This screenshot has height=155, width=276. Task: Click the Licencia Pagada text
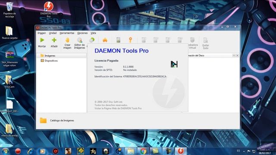pos(107,61)
